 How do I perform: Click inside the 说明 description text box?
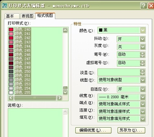click(35, 123)
